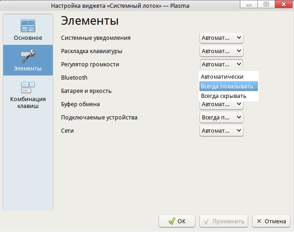The image size is (294, 232).
Task: Click the window menu icon in titlebar
Action: (7, 6)
